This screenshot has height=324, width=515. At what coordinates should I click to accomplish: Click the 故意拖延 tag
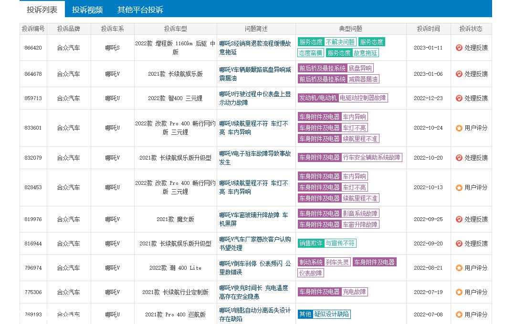(x=365, y=53)
